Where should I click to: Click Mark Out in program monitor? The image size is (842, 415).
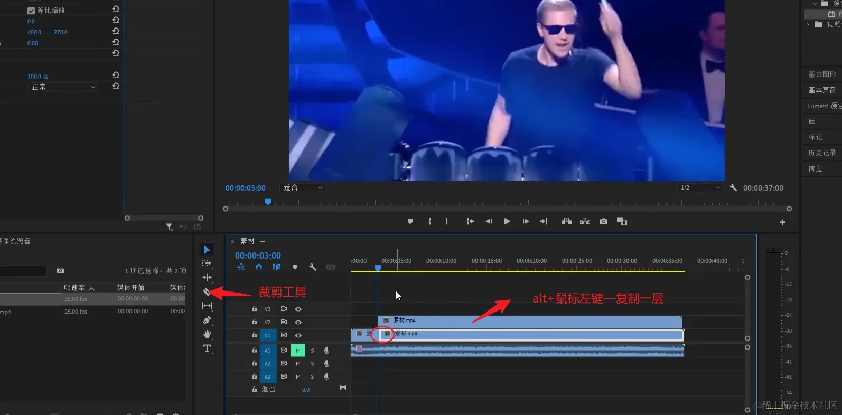pos(446,221)
